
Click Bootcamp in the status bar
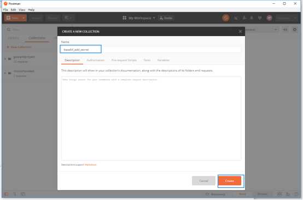click(215, 194)
